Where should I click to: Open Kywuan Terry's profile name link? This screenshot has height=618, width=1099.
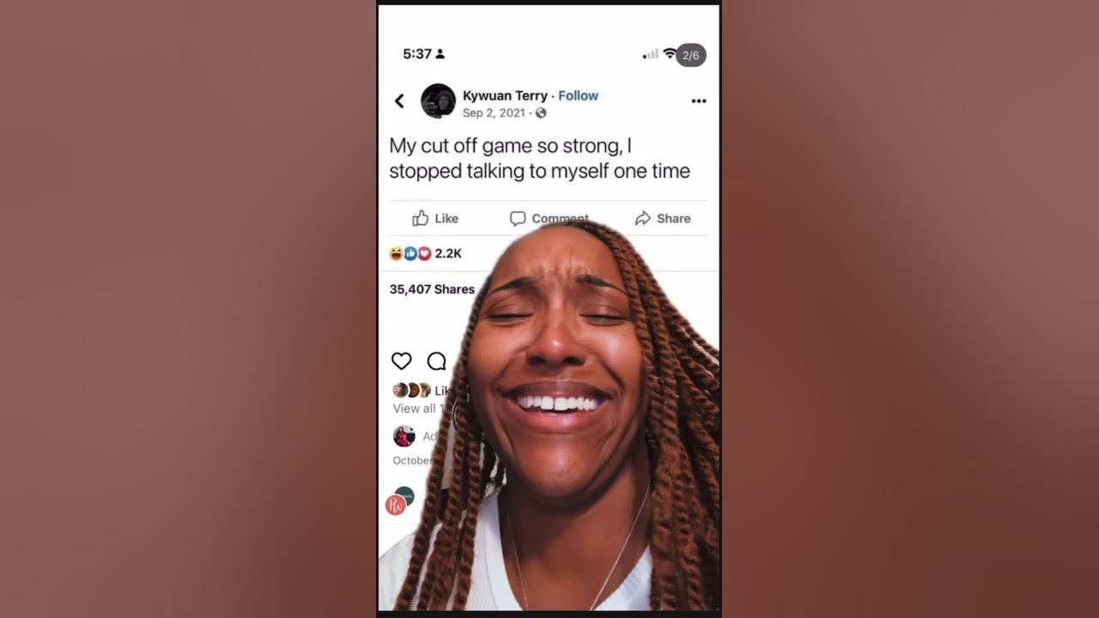click(x=505, y=95)
